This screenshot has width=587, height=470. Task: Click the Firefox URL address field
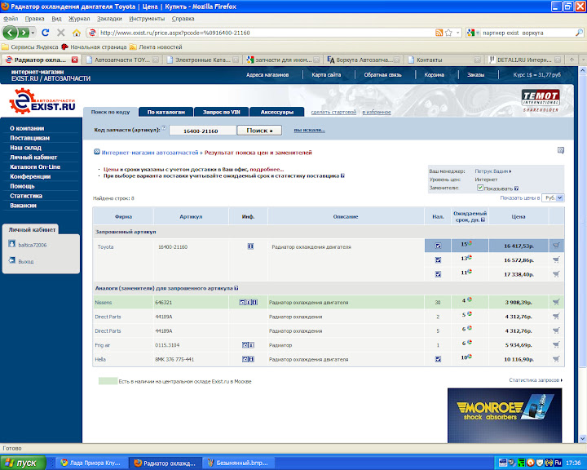coord(262,33)
